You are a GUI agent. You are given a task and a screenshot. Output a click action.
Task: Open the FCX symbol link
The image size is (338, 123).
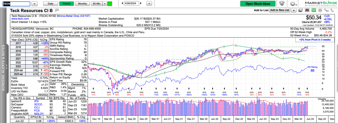coord(36,111)
